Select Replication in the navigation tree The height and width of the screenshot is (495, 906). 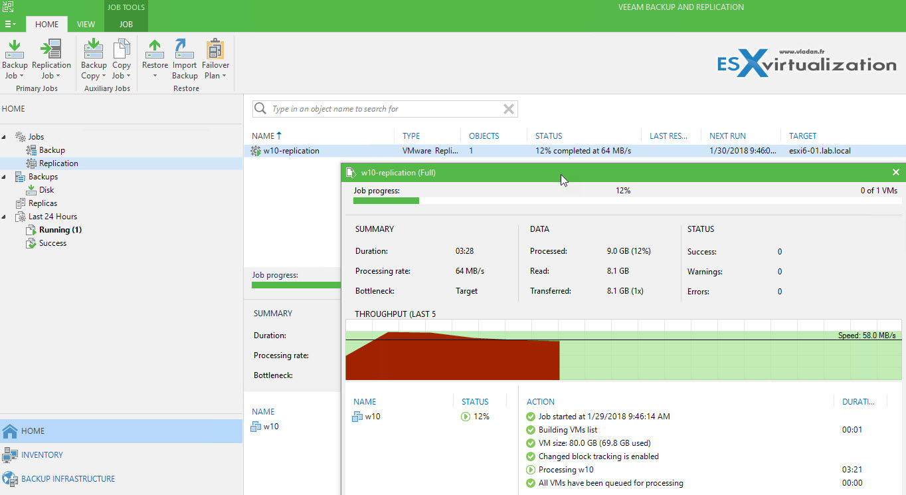58,163
